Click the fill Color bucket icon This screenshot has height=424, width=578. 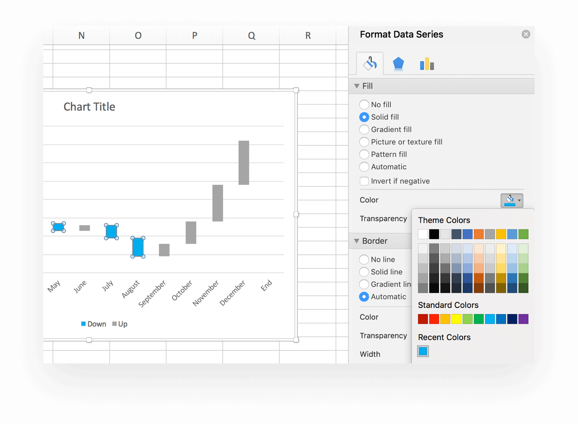pyautogui.click(x=510, y=200)
